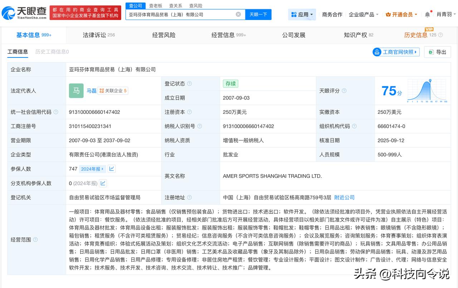Select the 基本信息 tab

34,35
